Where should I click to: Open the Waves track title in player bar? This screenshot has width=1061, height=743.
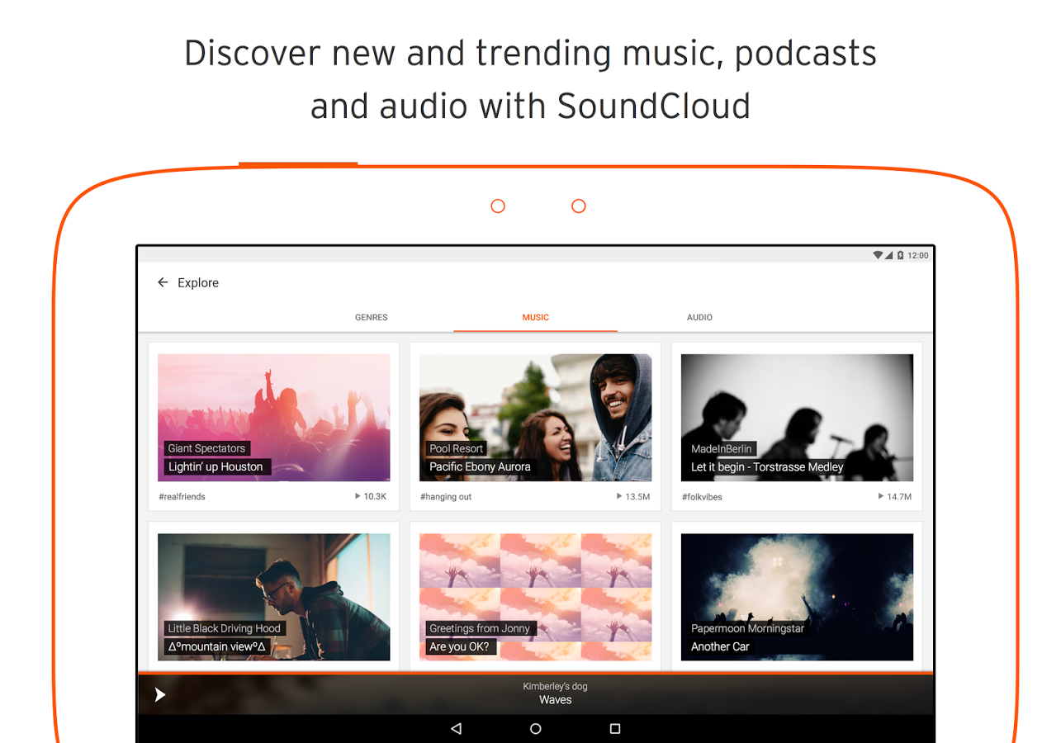[x=556, y=700]
